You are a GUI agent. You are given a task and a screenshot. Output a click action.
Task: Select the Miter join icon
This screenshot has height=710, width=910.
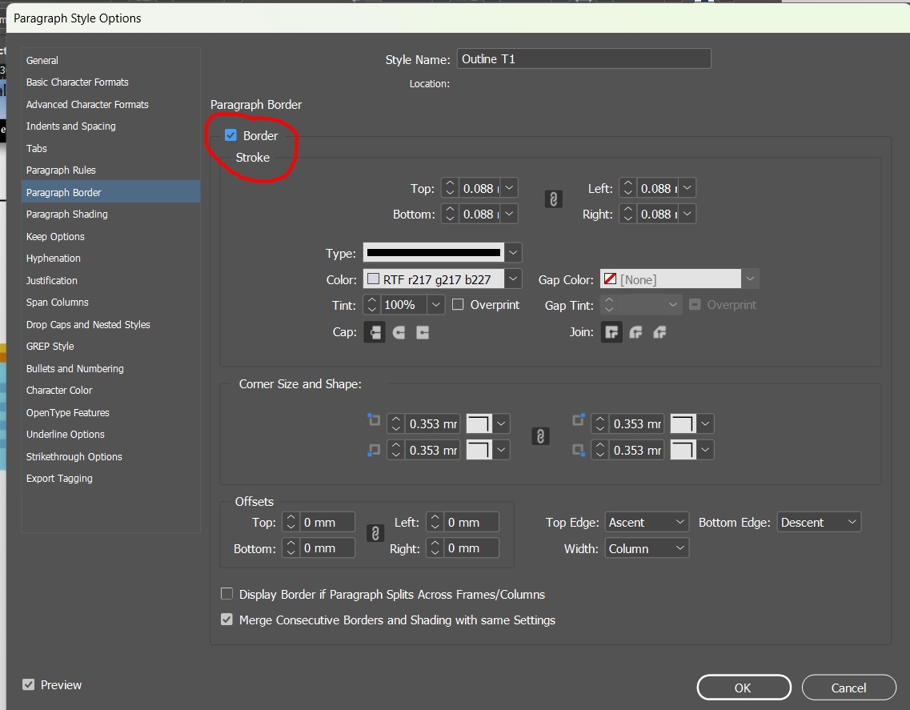click(611, 332)
